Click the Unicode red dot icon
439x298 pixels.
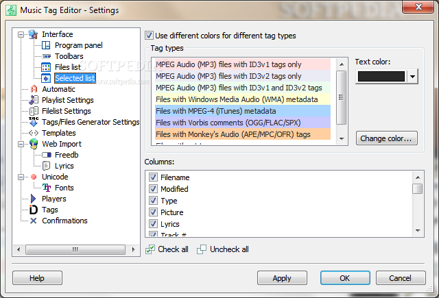click(x=34, y=177)
